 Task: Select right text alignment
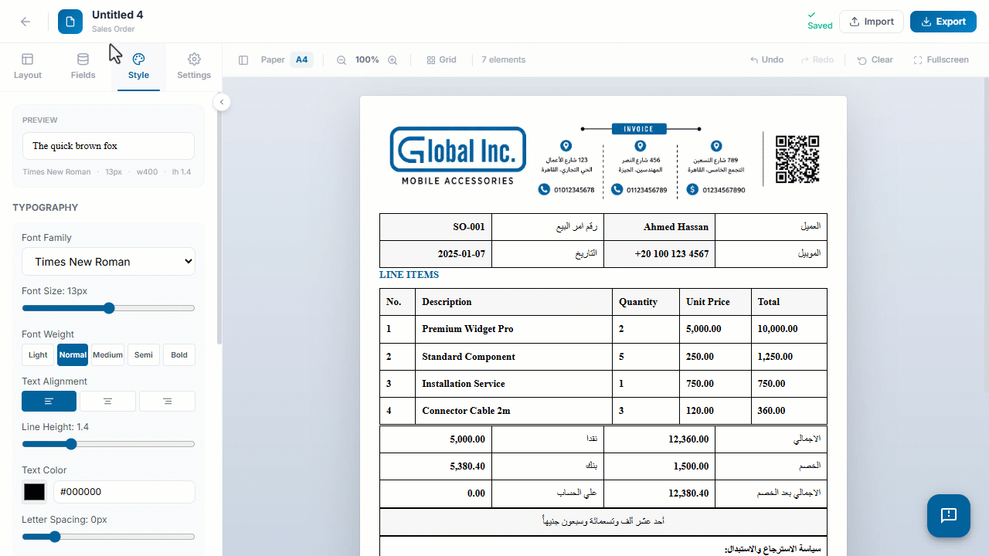click(x=167, y=402)
